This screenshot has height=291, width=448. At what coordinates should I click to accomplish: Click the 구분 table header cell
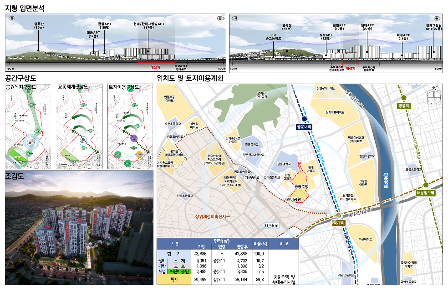(x=175, y=244)
